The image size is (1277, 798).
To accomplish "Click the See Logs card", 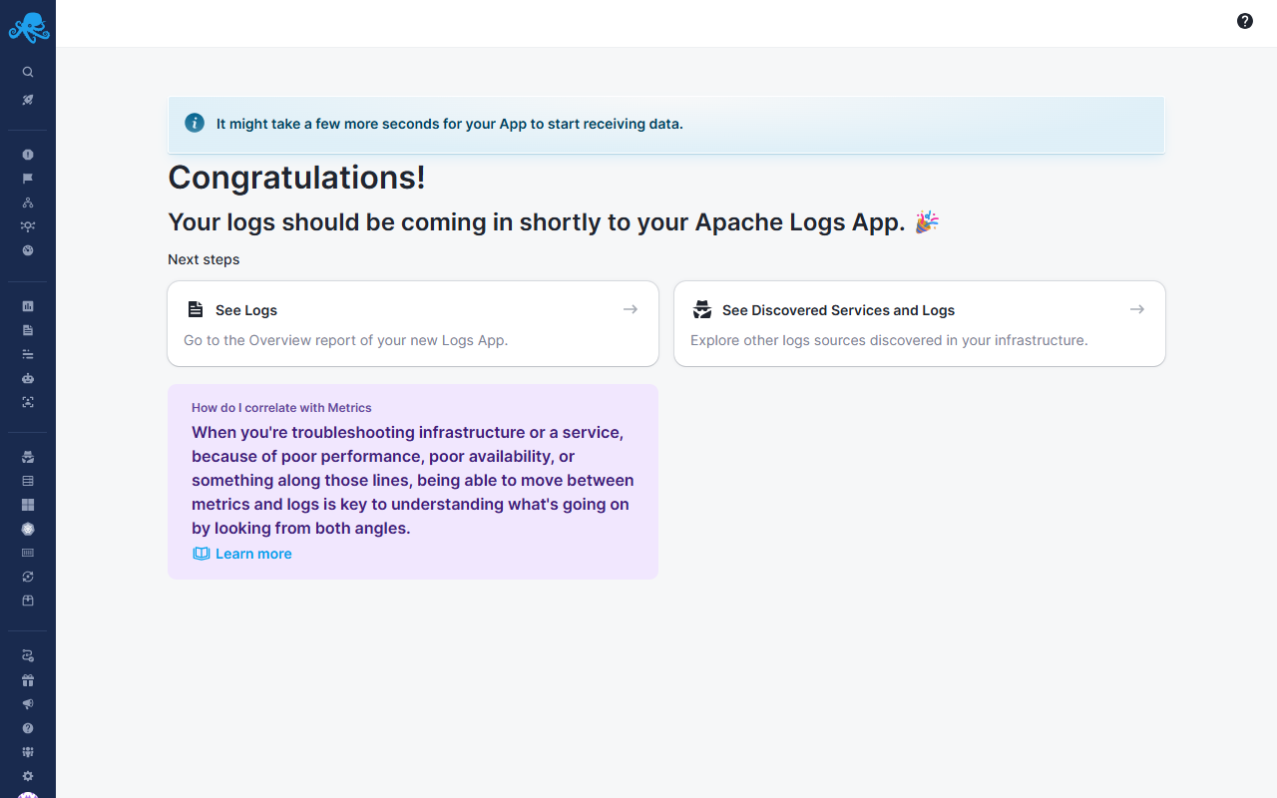I will coord(412,323).
